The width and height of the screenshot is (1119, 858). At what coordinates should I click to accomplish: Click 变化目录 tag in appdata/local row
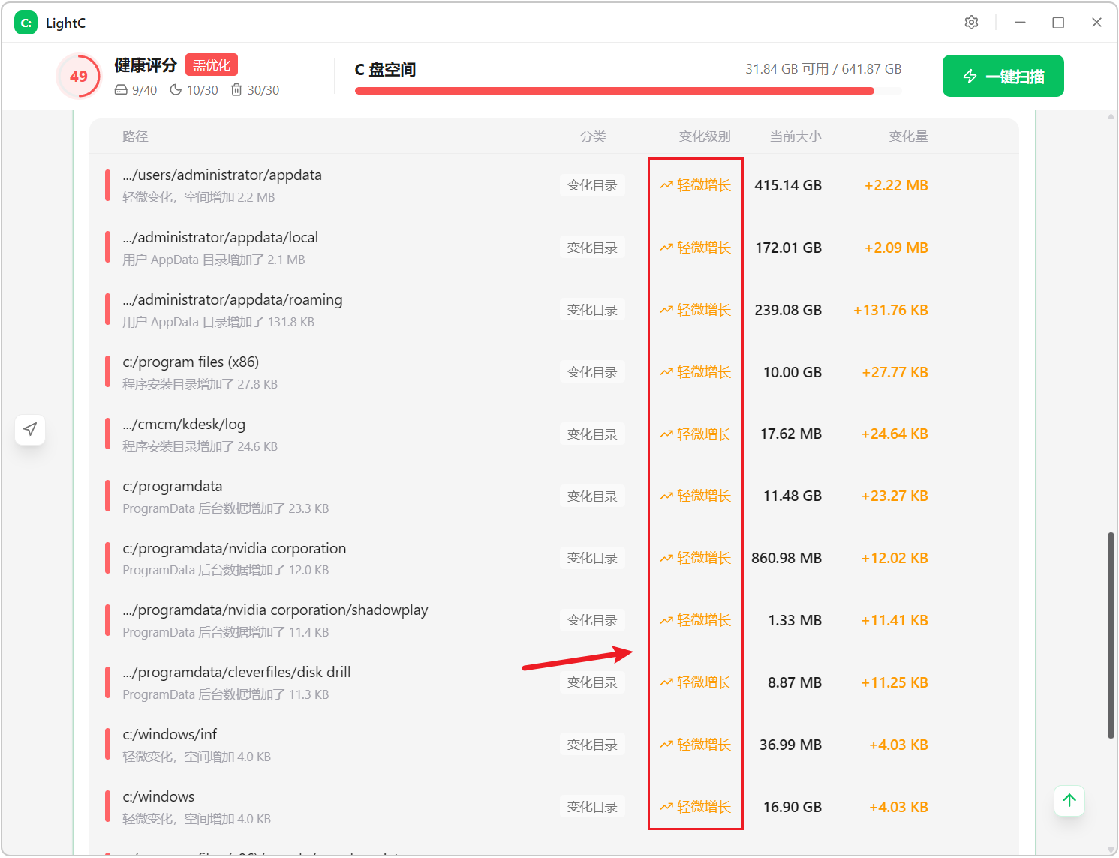coord(592,247)
